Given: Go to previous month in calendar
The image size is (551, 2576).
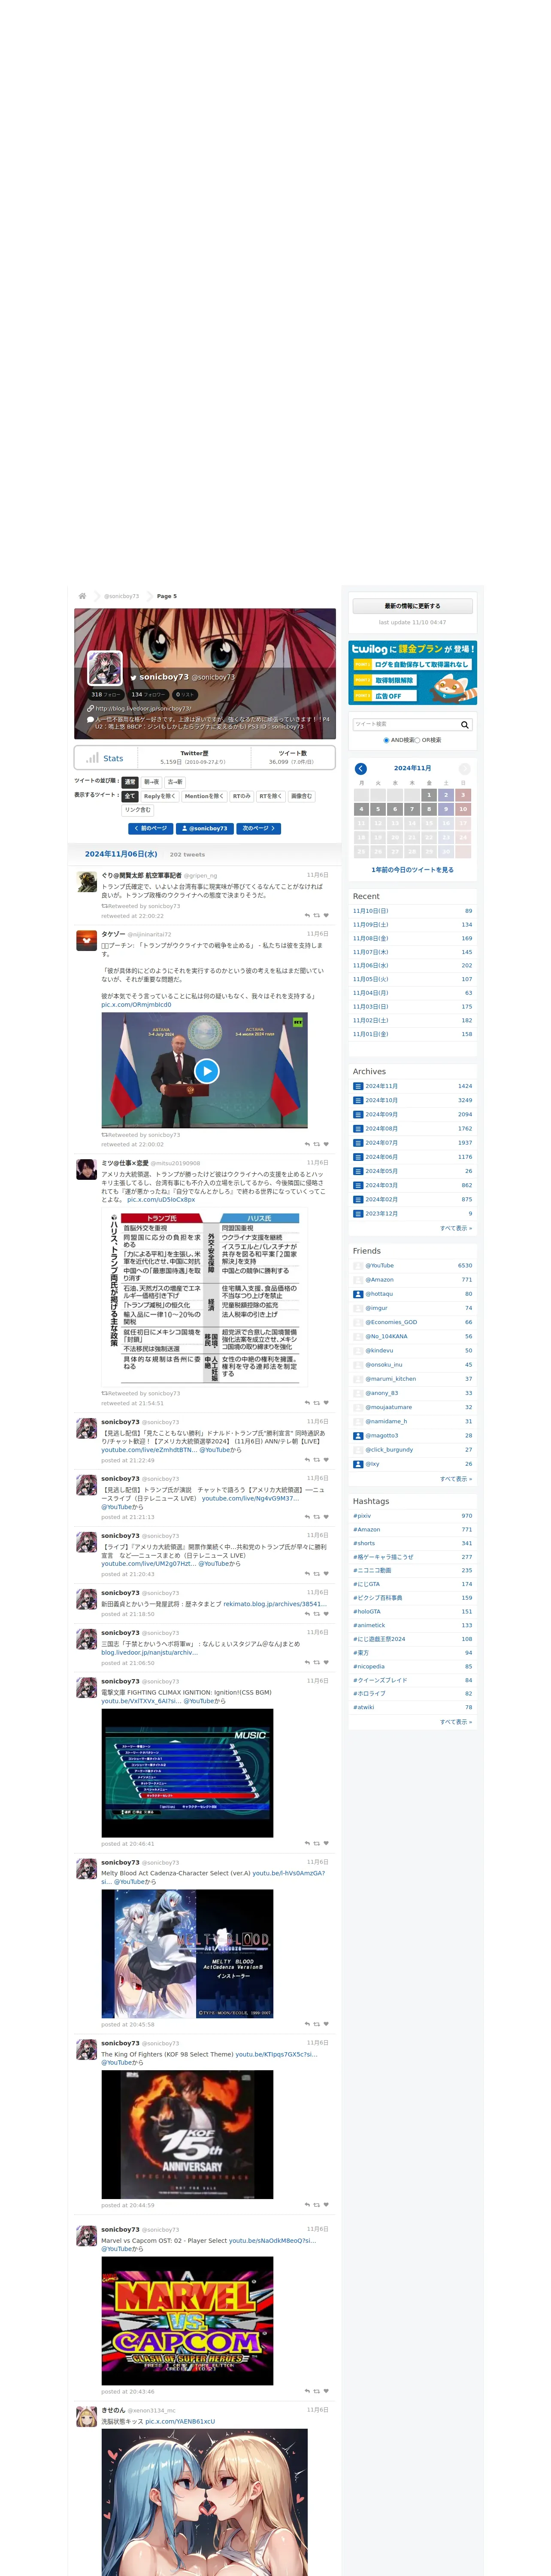Looking at the screenshot, I should tap(361, 768).
